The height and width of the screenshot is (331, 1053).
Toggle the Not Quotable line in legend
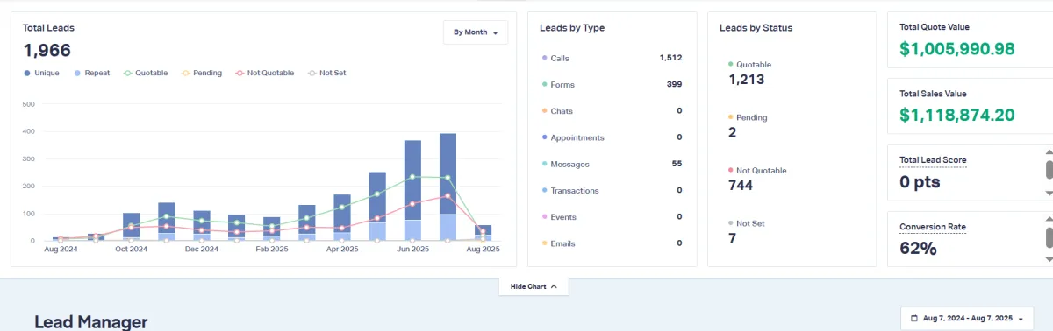coord(264,73)
